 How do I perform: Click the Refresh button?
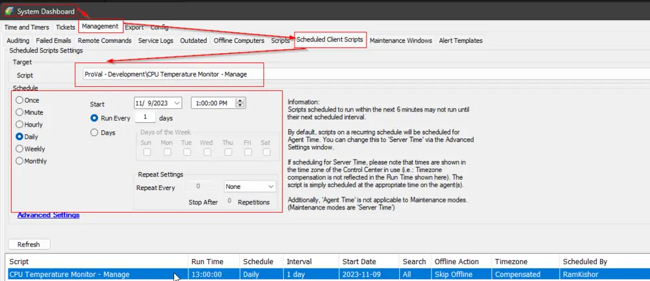pyautogui.click(x=29, y=244)
